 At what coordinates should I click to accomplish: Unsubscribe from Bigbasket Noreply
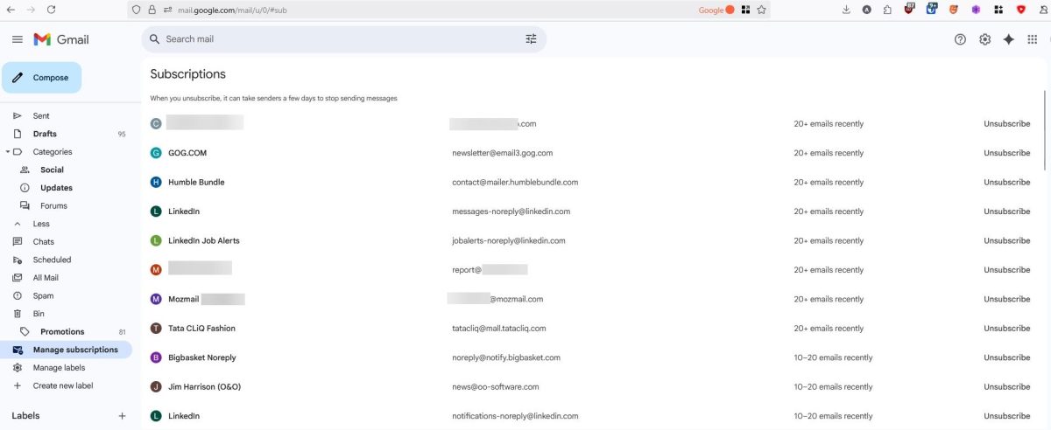1006,357
